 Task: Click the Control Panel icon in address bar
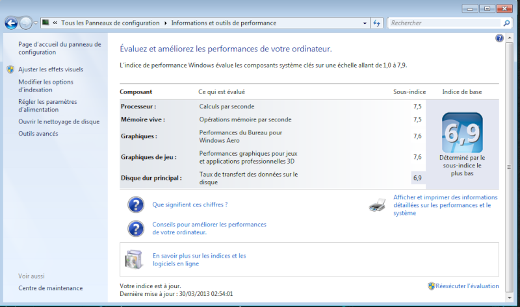click(x=45, y=23)
